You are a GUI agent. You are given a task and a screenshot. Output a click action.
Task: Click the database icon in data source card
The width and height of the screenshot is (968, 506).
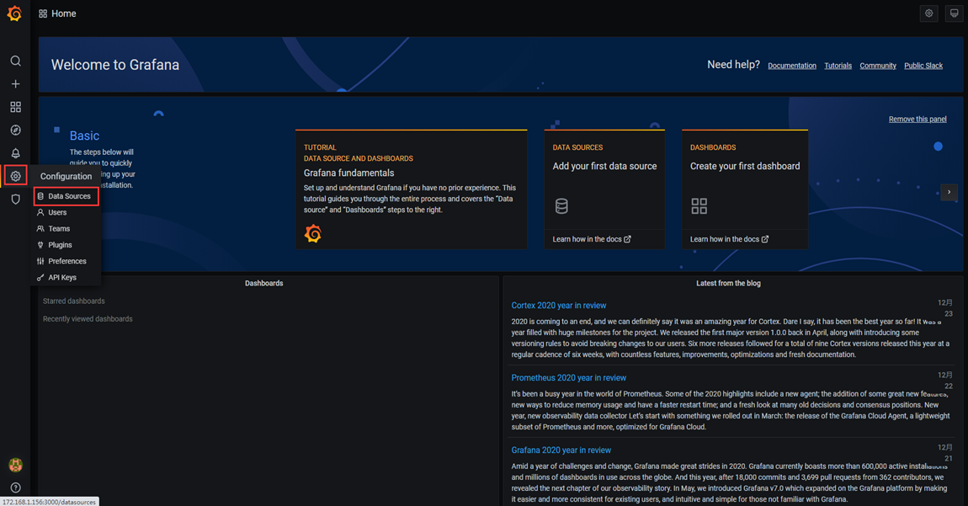(x=561, y=205)
